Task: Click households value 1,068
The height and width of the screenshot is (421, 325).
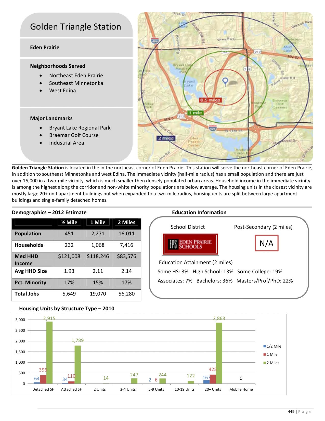Action: coord(98,245)
